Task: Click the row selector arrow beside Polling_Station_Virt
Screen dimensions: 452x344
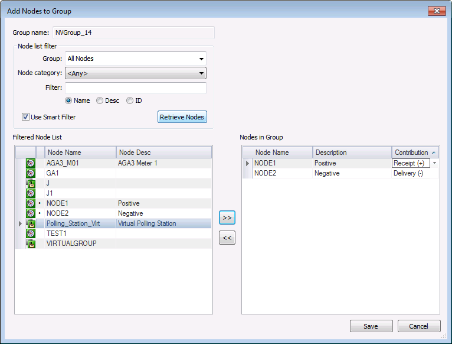Action: [x=20, y=223]
